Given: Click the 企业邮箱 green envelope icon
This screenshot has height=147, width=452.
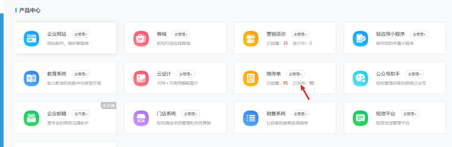Looking at the screenshot, I should tap(31, 118).
